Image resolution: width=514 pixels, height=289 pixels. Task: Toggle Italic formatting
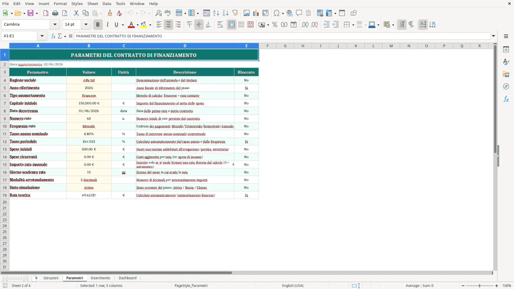coord(108,25)
